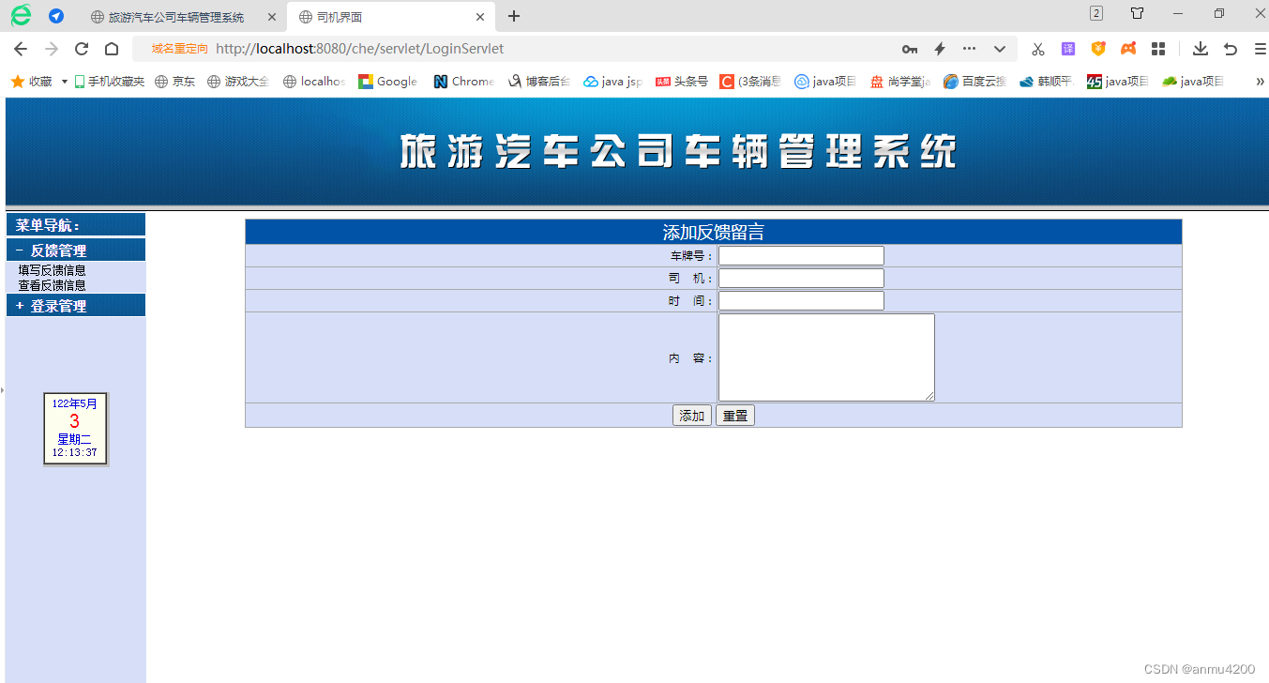Click the lightning speed mode icon
Image resolution: width=1269 pixels, height=683 pixels.
(x=939, y=49)
